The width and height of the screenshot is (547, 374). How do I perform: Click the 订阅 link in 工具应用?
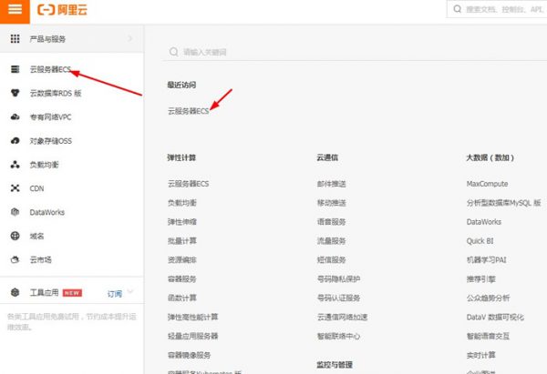point(114,293)
